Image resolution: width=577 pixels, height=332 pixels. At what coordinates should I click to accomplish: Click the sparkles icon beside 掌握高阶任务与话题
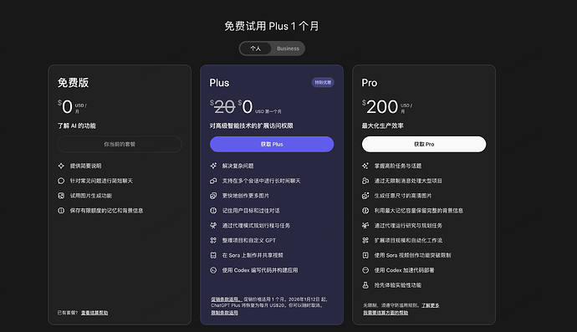click(x=365, y=166)
